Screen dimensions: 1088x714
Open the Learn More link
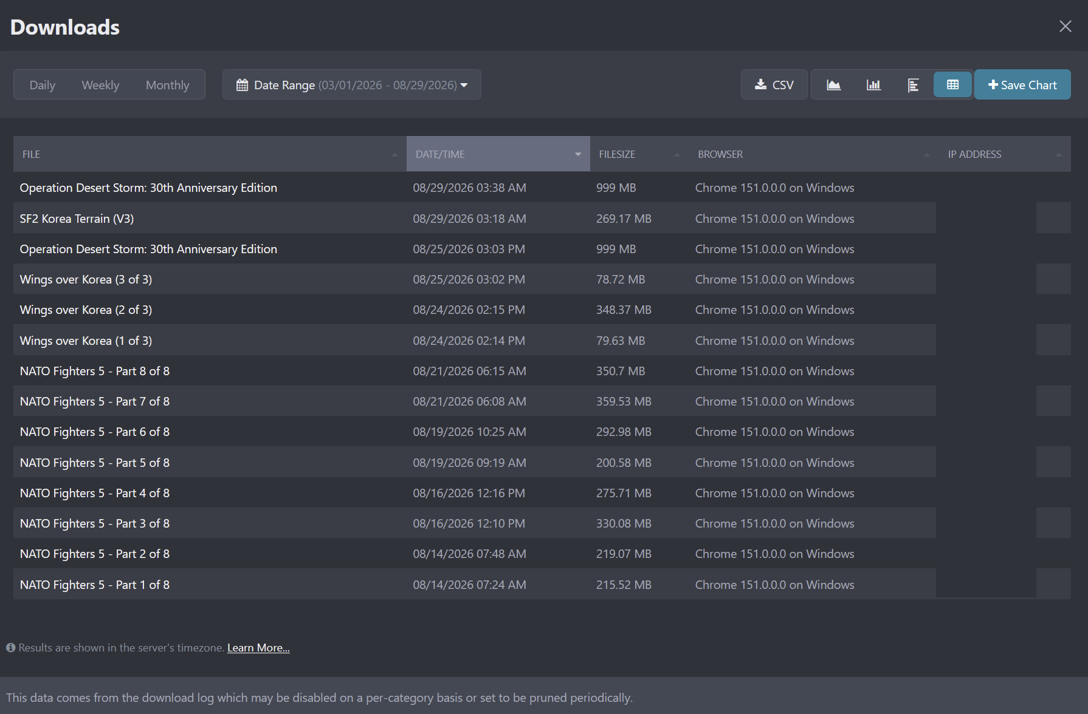(258, 648)
